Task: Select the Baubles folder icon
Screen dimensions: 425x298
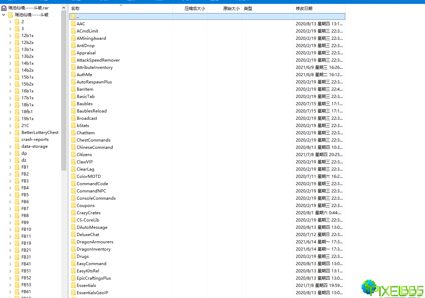Action: tap(73, 103)
